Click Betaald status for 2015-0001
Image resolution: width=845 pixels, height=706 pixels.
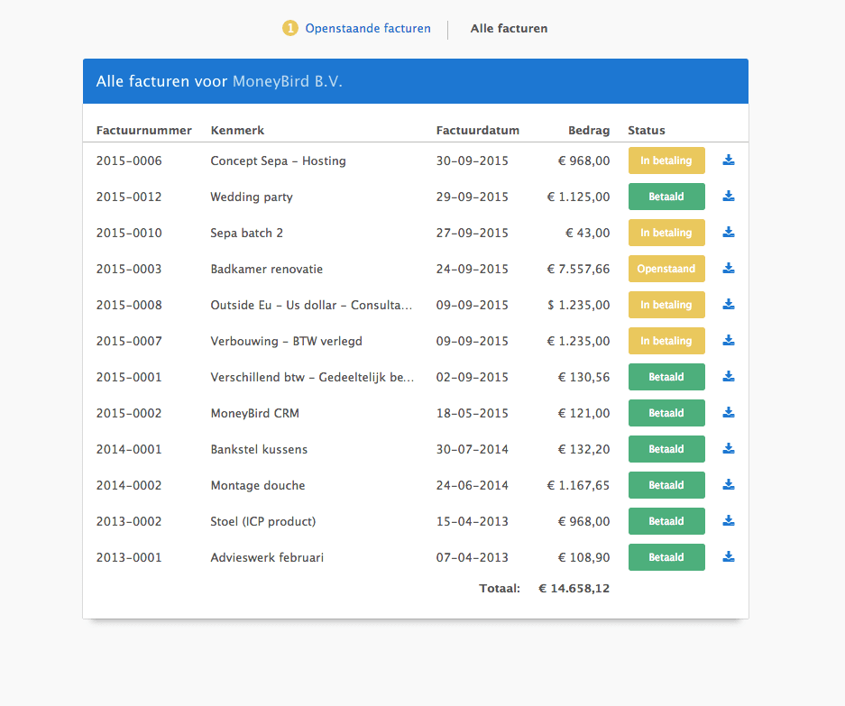click(666, 377)
